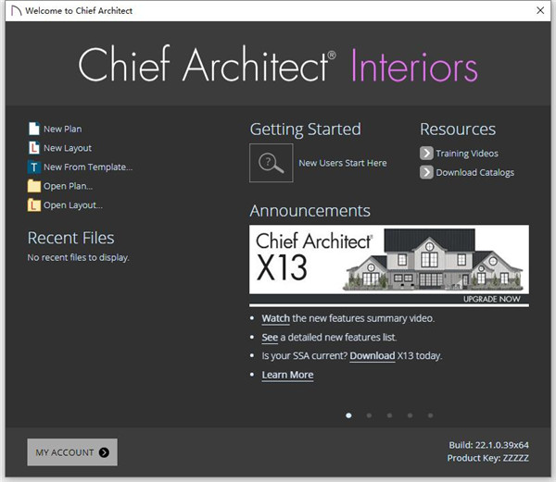Select the fourth announcement carousel dot
This screenshot has height=482, width=556.
point(410,415)
